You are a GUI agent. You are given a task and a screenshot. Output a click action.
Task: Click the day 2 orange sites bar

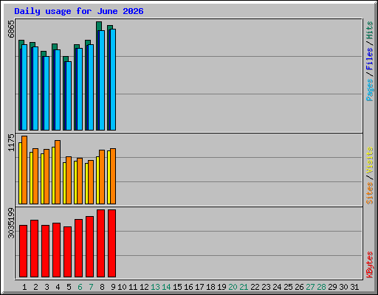[35, 176]
